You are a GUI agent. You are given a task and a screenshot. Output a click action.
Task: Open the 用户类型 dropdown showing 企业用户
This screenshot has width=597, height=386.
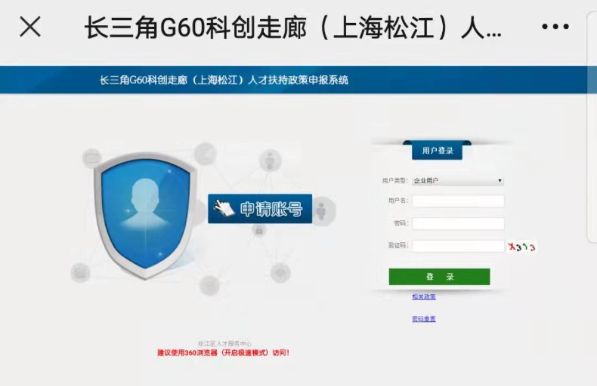coord(458,181)
